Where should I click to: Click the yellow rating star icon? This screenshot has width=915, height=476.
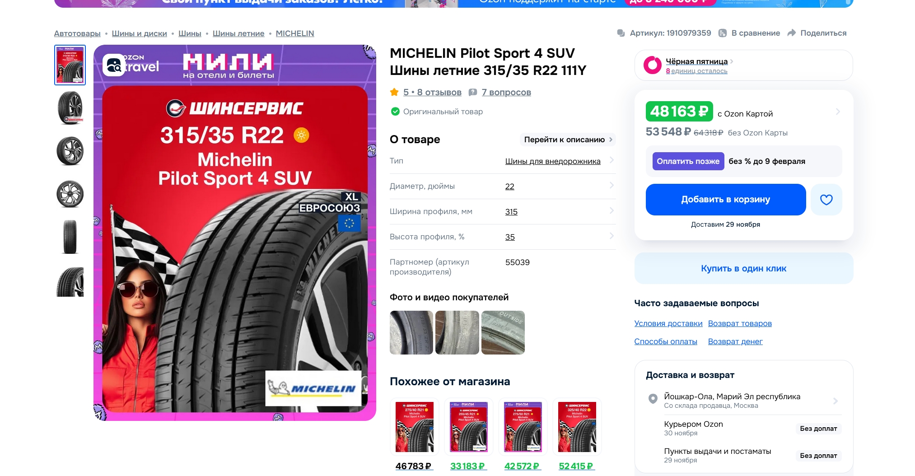click(394, 92)
